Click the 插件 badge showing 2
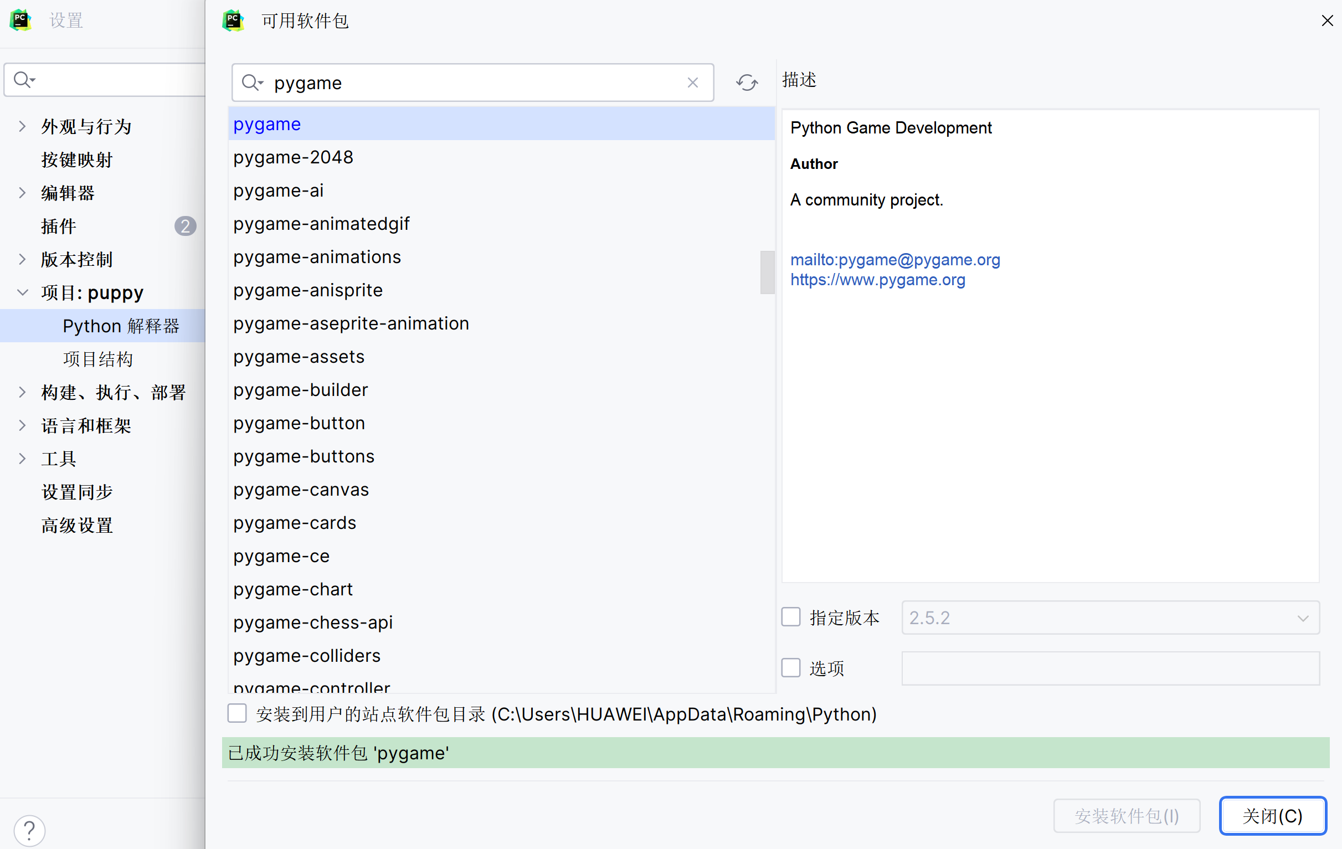This screenshot has height=849, width=1342. (185, 226)
